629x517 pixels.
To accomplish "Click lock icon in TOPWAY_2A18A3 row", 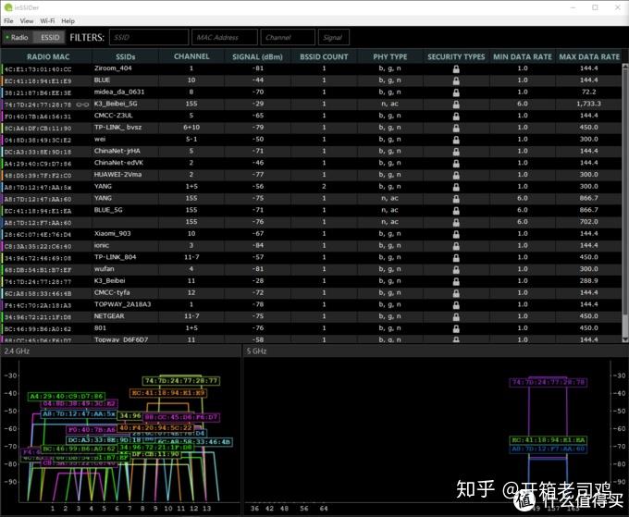I will (x=456, y=305).
